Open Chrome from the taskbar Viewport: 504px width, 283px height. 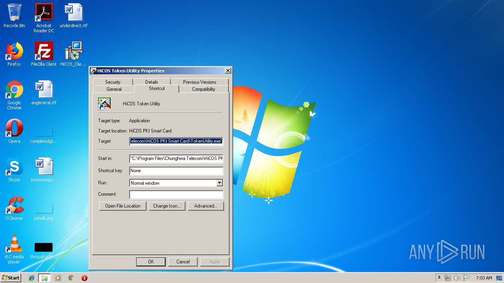[71, 278]
